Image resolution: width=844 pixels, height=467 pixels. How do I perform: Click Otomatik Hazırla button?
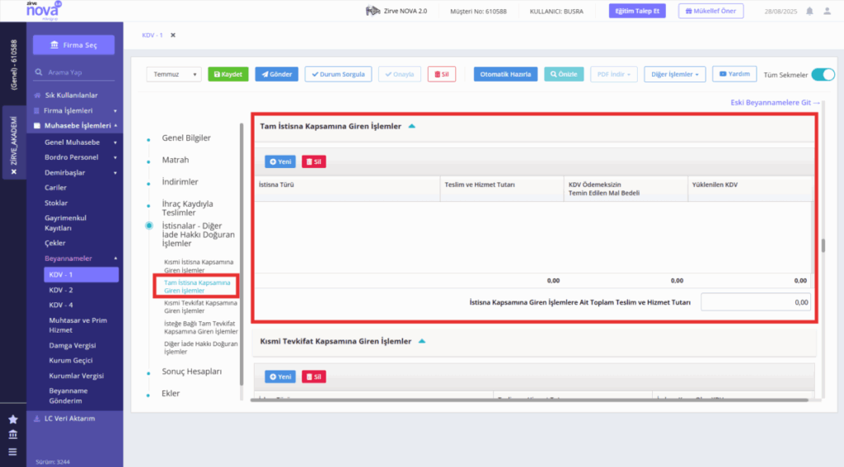point(505,74)
